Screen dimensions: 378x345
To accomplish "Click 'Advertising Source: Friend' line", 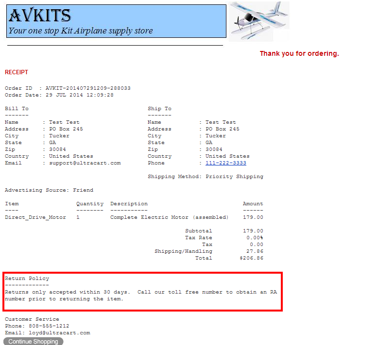I will point(49,190).
